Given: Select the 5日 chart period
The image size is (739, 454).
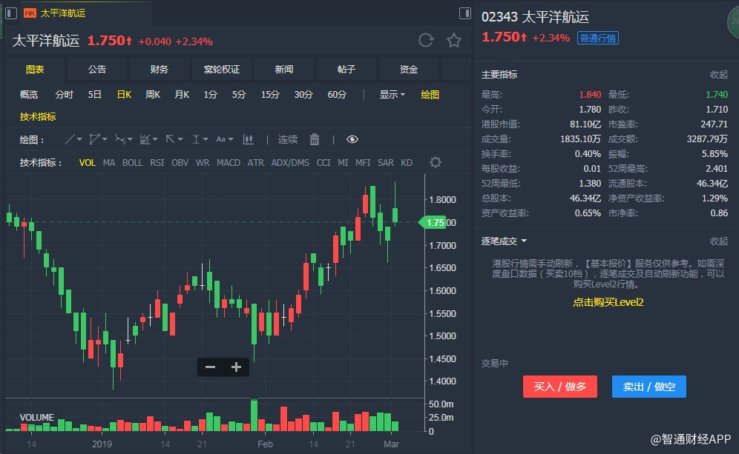Looking at the screenshot, I should (95, 95).
